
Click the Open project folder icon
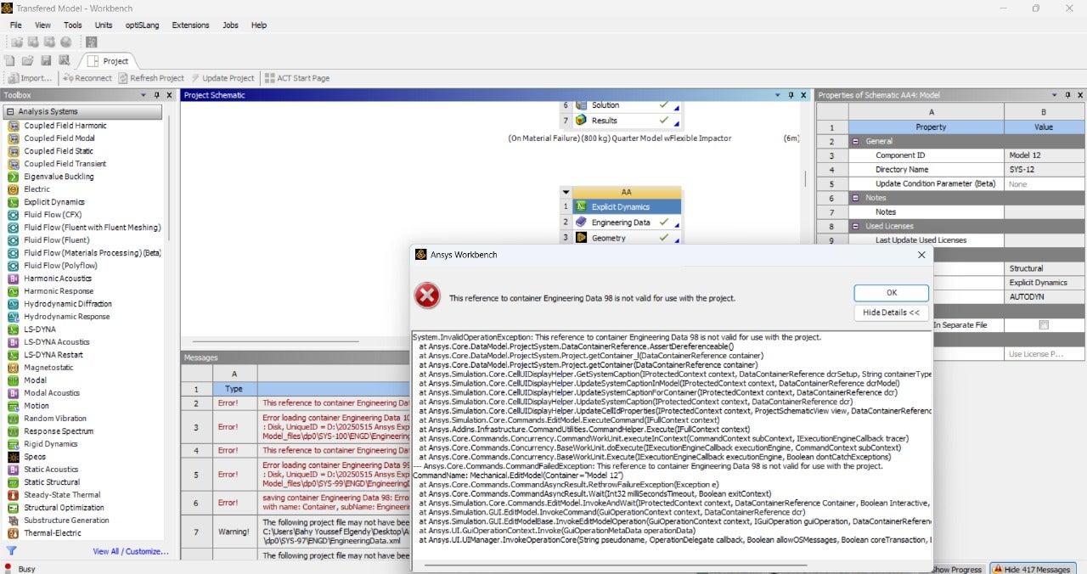(x=27, y=60)
